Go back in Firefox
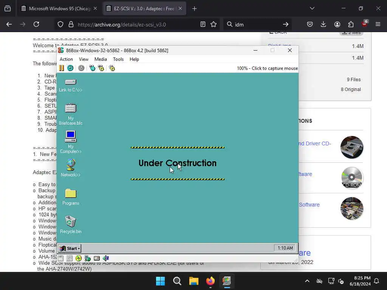 coord(9,25)
